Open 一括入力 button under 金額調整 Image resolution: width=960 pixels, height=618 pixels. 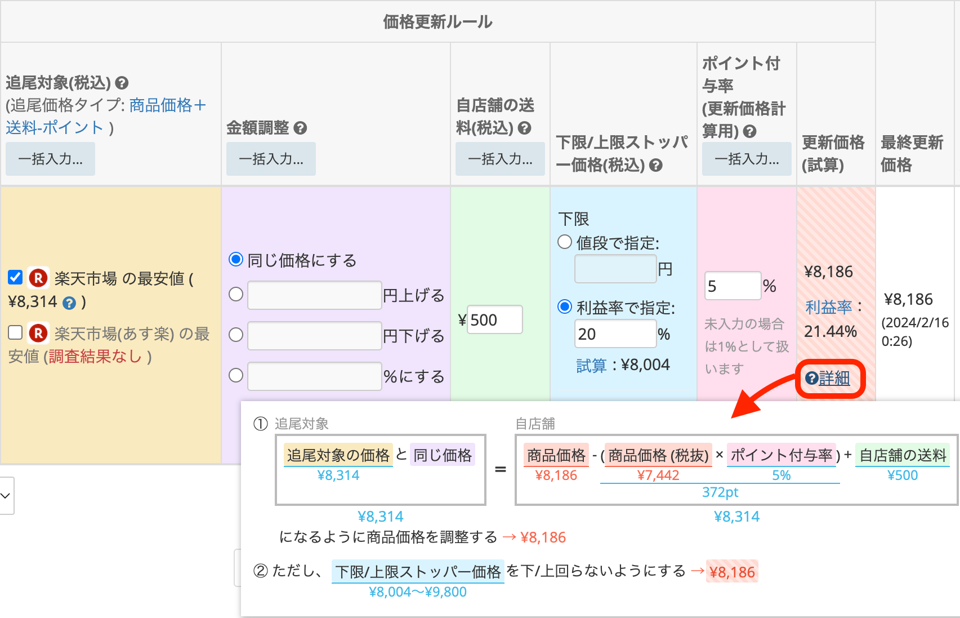point(271,159)
